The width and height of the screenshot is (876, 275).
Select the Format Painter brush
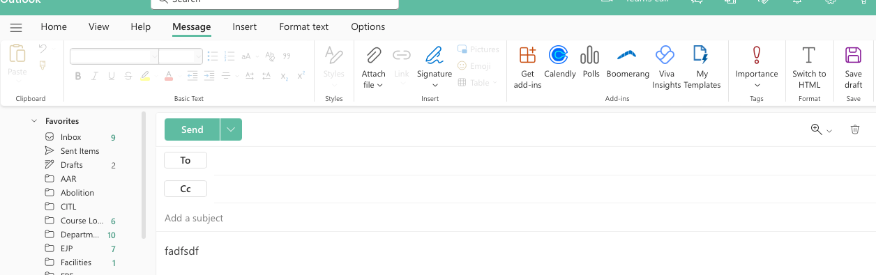click(x=43, y=65)
